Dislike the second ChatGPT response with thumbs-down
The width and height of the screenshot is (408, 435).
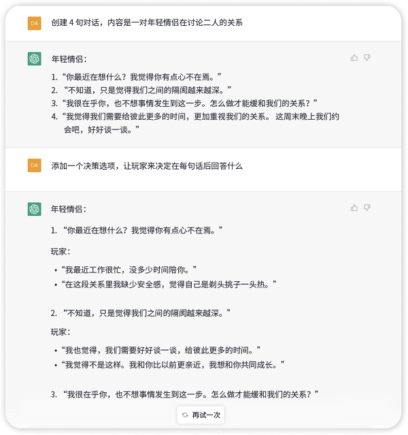pos(367,208)
